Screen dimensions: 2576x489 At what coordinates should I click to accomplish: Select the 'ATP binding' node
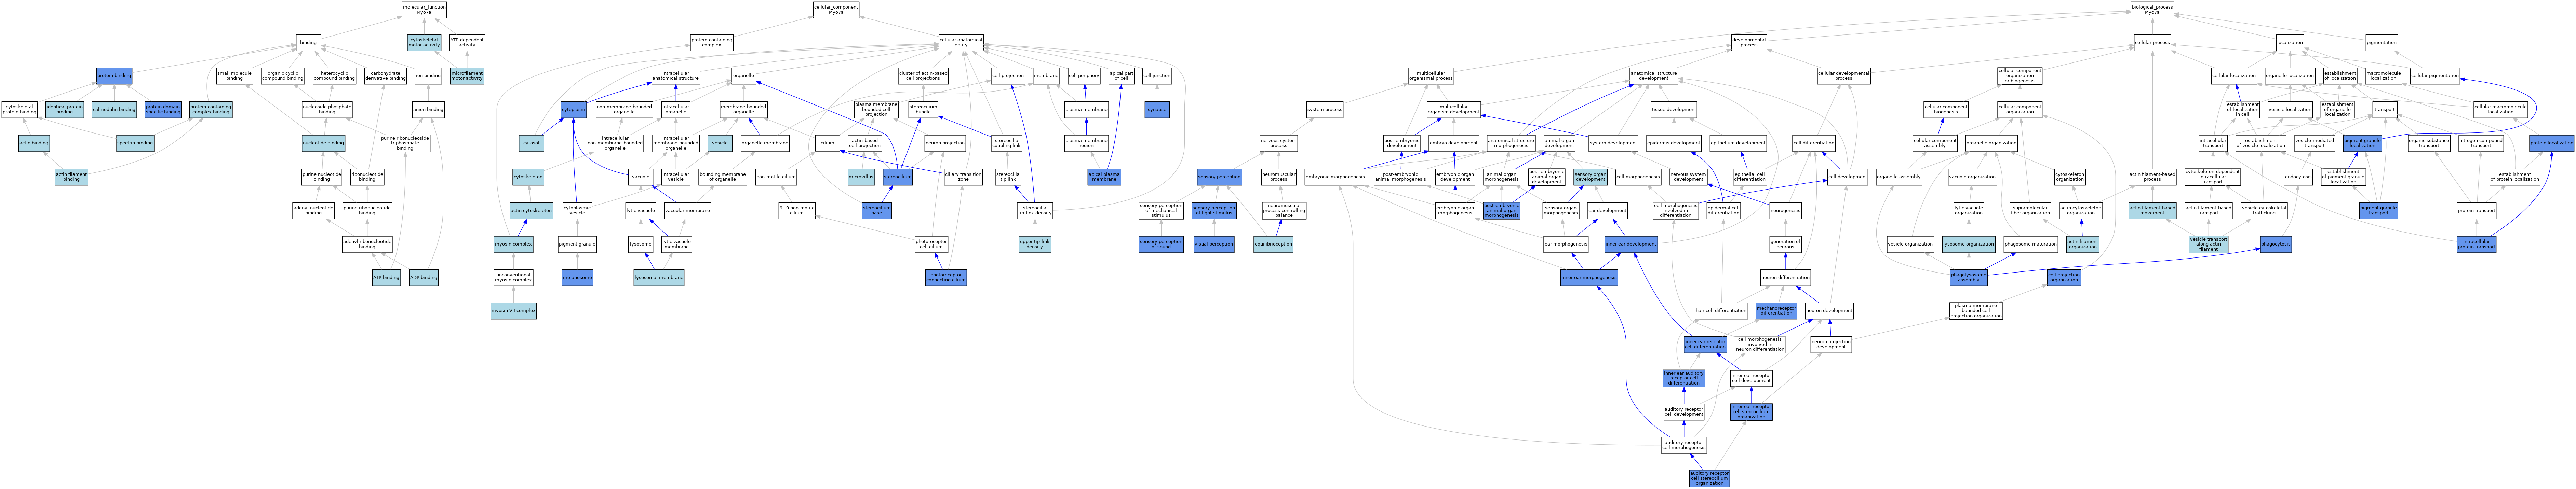pyautogui.click(x=386, y=277)
